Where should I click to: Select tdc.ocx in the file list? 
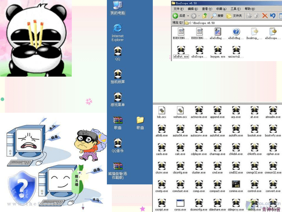(162, 112)
